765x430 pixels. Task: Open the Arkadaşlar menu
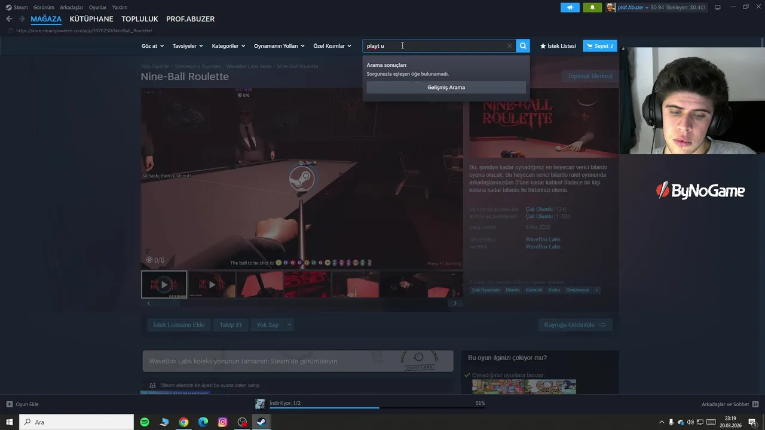coord(72,7)
